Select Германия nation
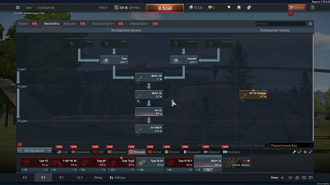 [81, 152]
